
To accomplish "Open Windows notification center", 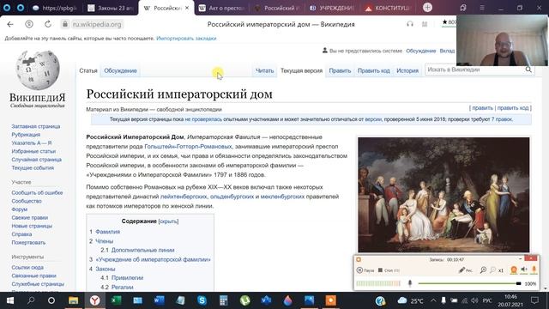I will [534, 300].
